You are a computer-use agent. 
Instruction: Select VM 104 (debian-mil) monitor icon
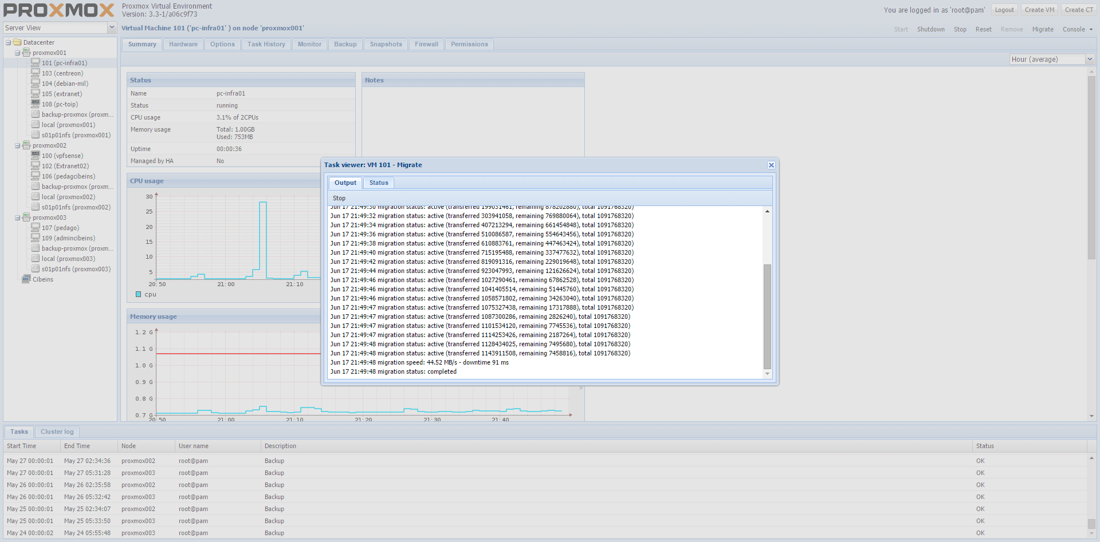coord(36,84)
